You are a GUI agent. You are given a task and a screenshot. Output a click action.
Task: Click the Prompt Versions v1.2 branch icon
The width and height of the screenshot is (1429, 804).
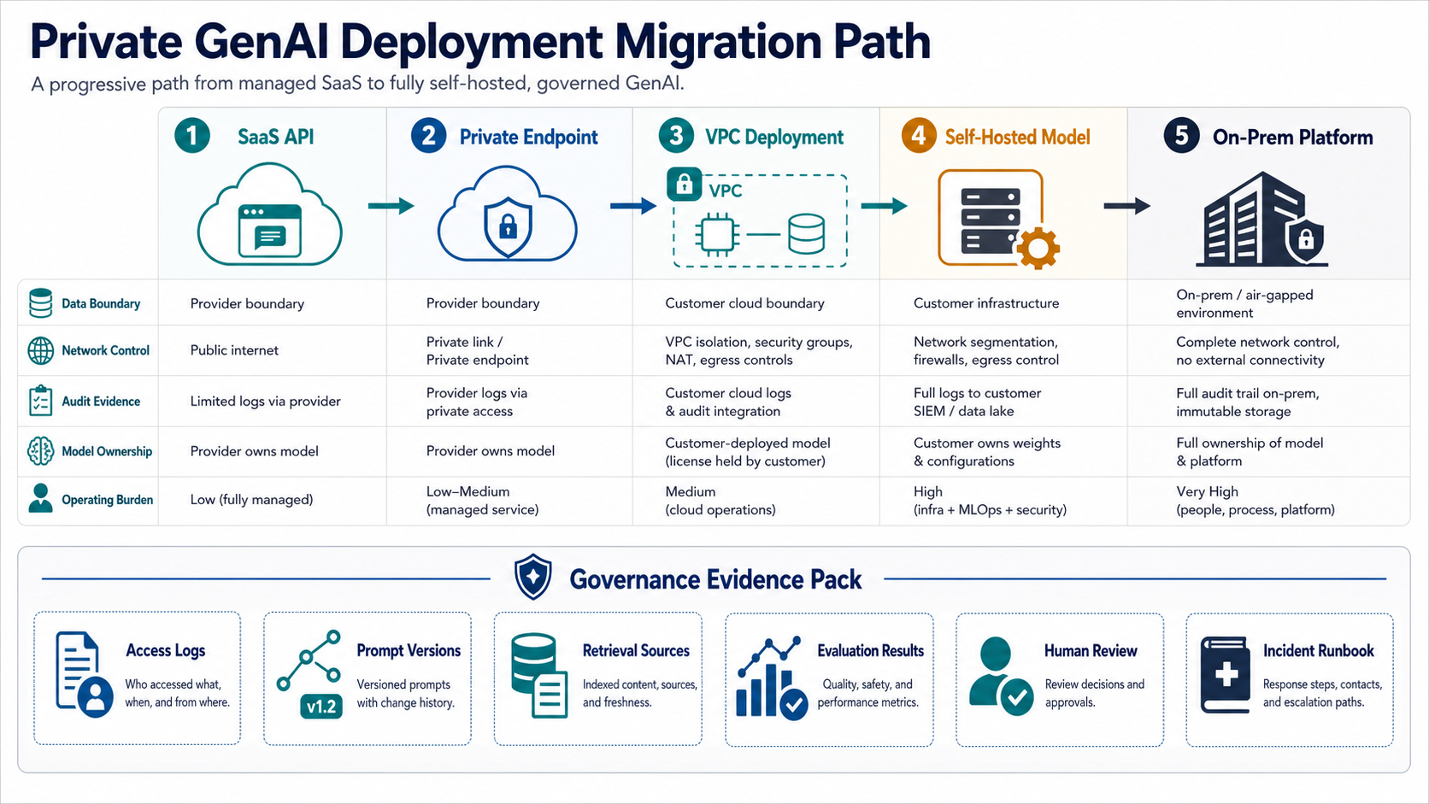[310, 675]
